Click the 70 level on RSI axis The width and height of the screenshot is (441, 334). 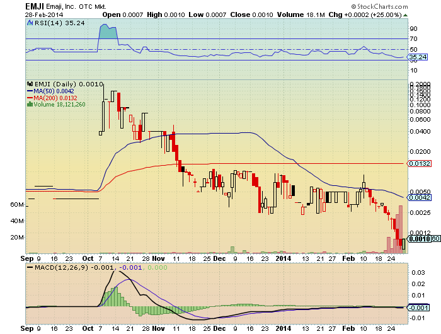[413, 39]
